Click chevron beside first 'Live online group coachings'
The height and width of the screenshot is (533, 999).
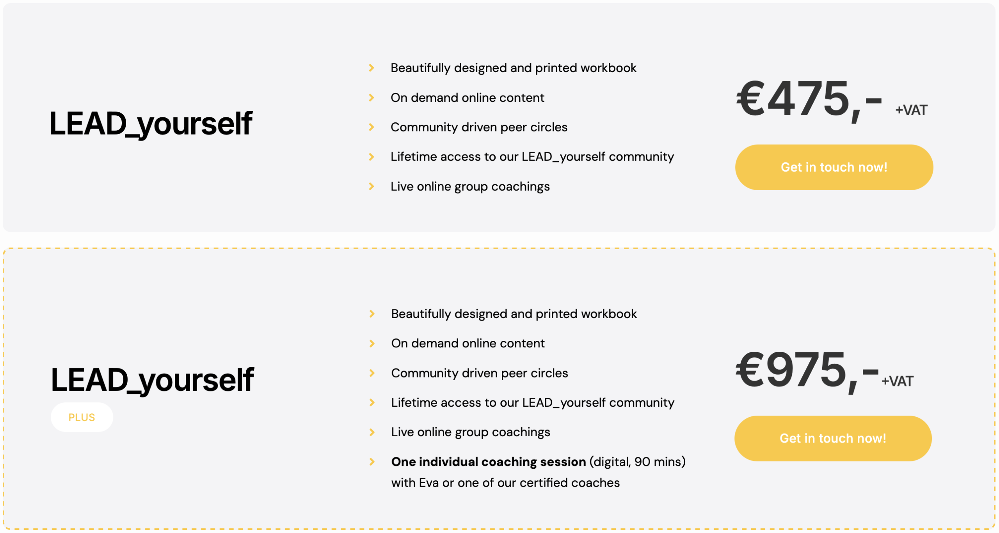372,187
